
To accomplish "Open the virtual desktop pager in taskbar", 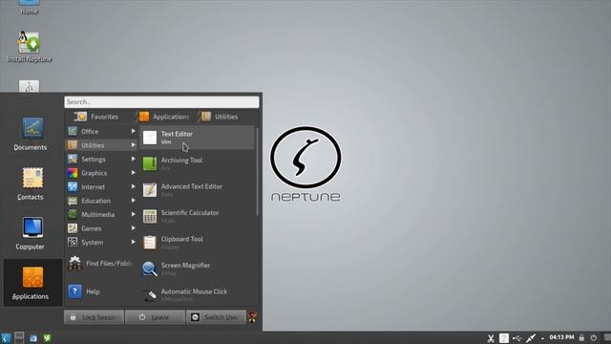I will pos(19,337).
